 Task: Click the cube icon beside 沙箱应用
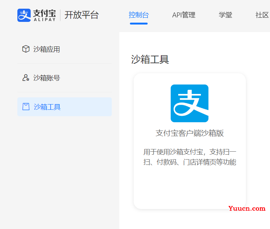(26, 49)
